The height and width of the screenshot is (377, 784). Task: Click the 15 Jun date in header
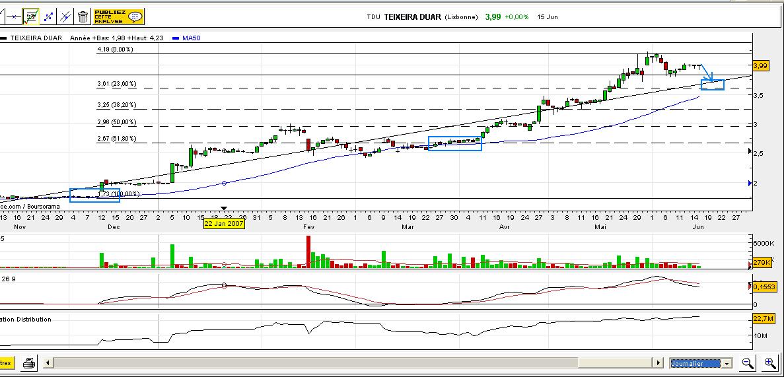tap(548, 17)
